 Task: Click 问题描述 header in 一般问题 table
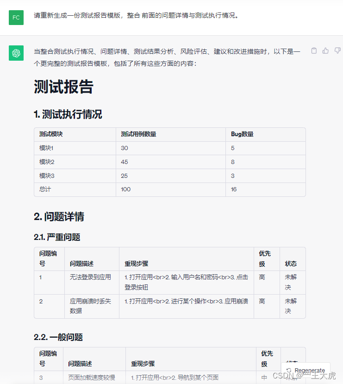tap(80, 364)
